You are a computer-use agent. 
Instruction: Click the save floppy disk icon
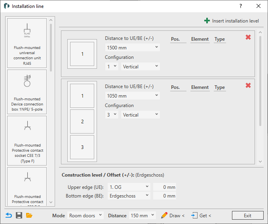19,215
